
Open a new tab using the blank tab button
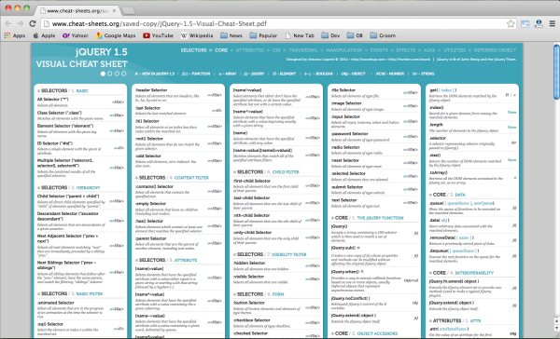coord(129,11)
